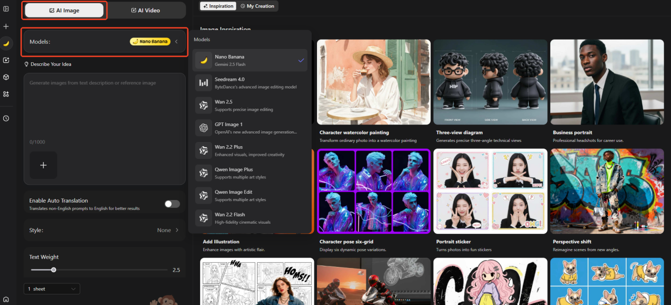The height and width of the screenshot is (305, 671).
Task: Collapse the sidebar panel icon
Action: pyautogui.click(x=6, y=9)
